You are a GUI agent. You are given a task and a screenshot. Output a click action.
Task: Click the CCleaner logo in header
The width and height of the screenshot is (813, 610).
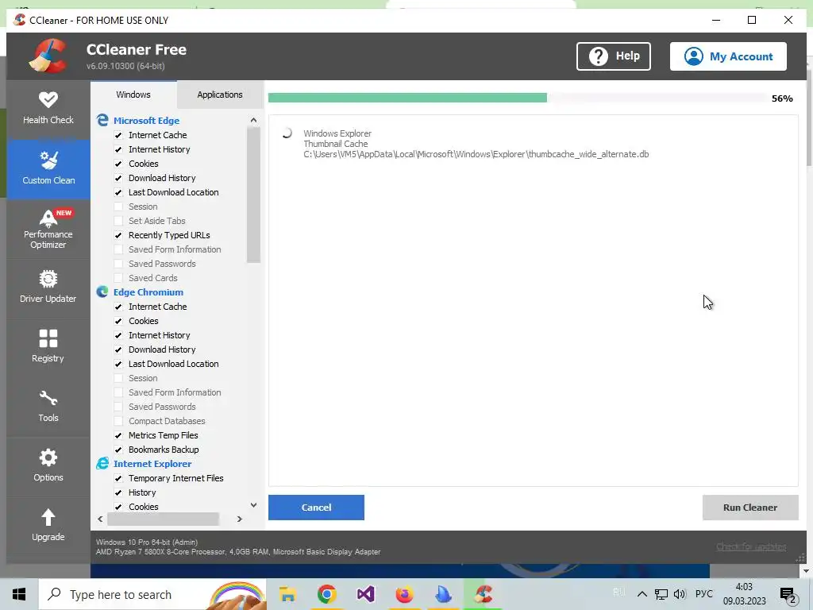[48, 56]
